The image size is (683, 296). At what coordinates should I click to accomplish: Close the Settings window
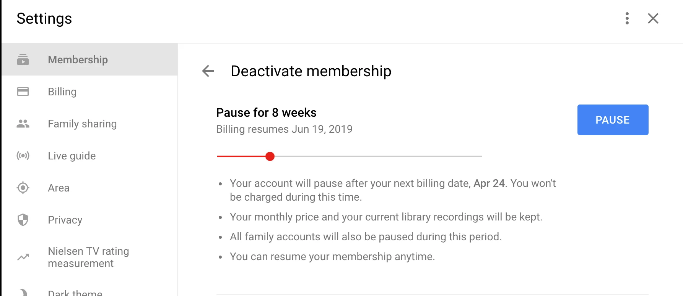[653, 18]
